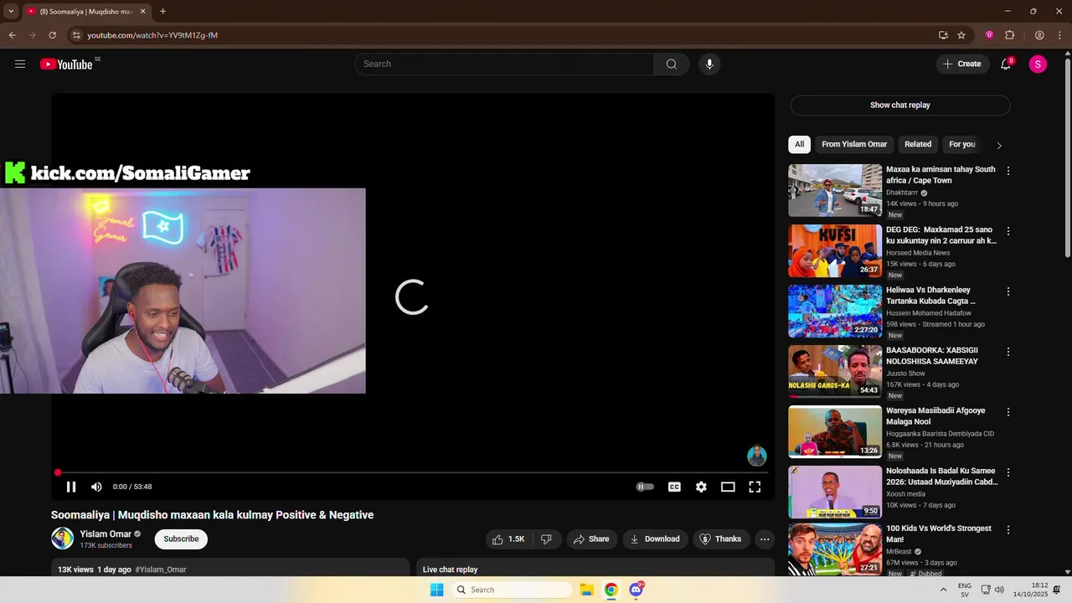
Task: Select the Related chip
Action: click(918, 144)
